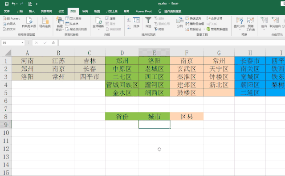The height and width of the screenshot is (176, 285).
Task: Open custom Sort dialog (排序)
Action: tap(136, 22)
